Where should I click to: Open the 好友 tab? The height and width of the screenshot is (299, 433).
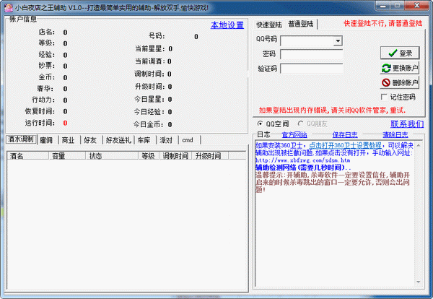(90, 140)
